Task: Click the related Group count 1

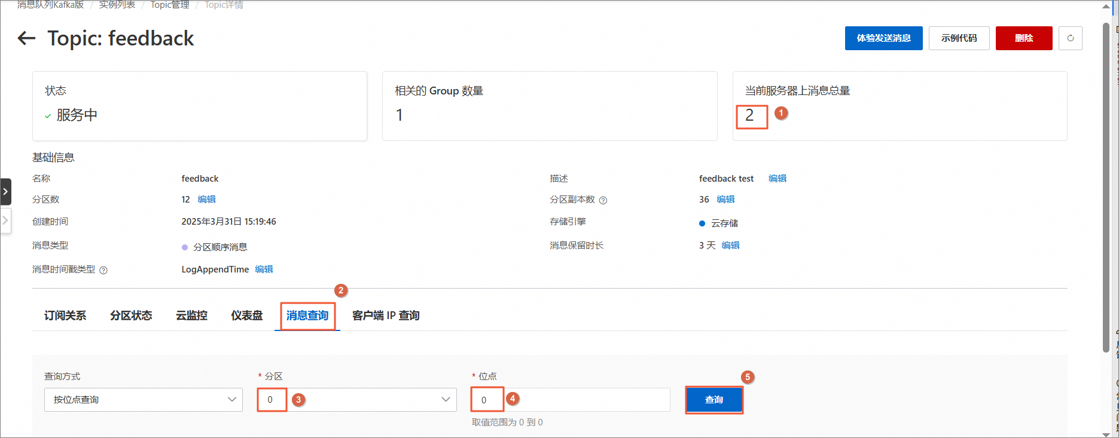Action: [400, 115]
